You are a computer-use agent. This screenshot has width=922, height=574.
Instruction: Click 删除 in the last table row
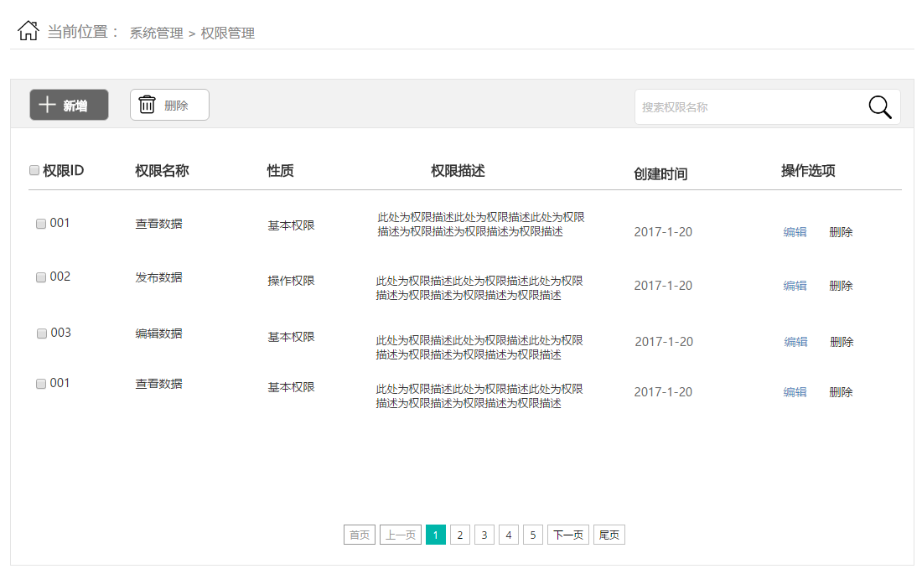coord(841,391)
